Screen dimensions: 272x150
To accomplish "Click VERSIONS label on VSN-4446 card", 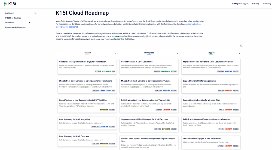I will pos(228,71).
